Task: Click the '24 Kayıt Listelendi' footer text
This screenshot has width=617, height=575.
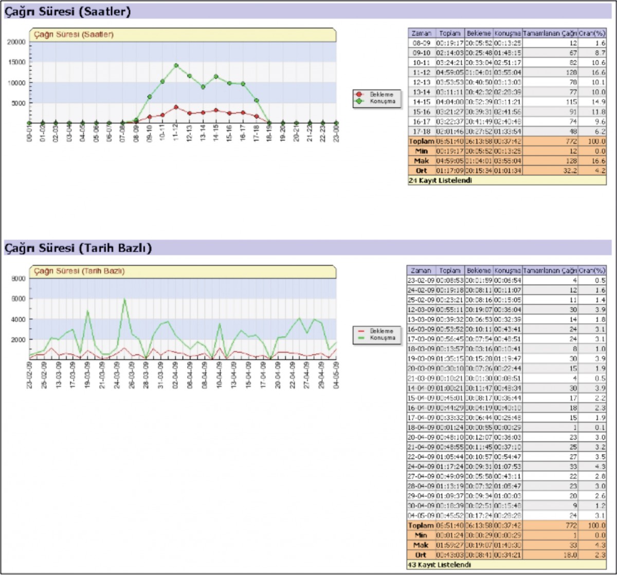Action: click(440, 180)
